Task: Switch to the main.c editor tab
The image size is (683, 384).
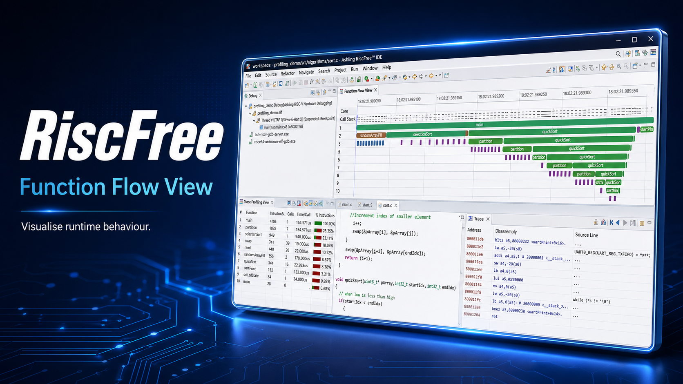Action: 346,204
